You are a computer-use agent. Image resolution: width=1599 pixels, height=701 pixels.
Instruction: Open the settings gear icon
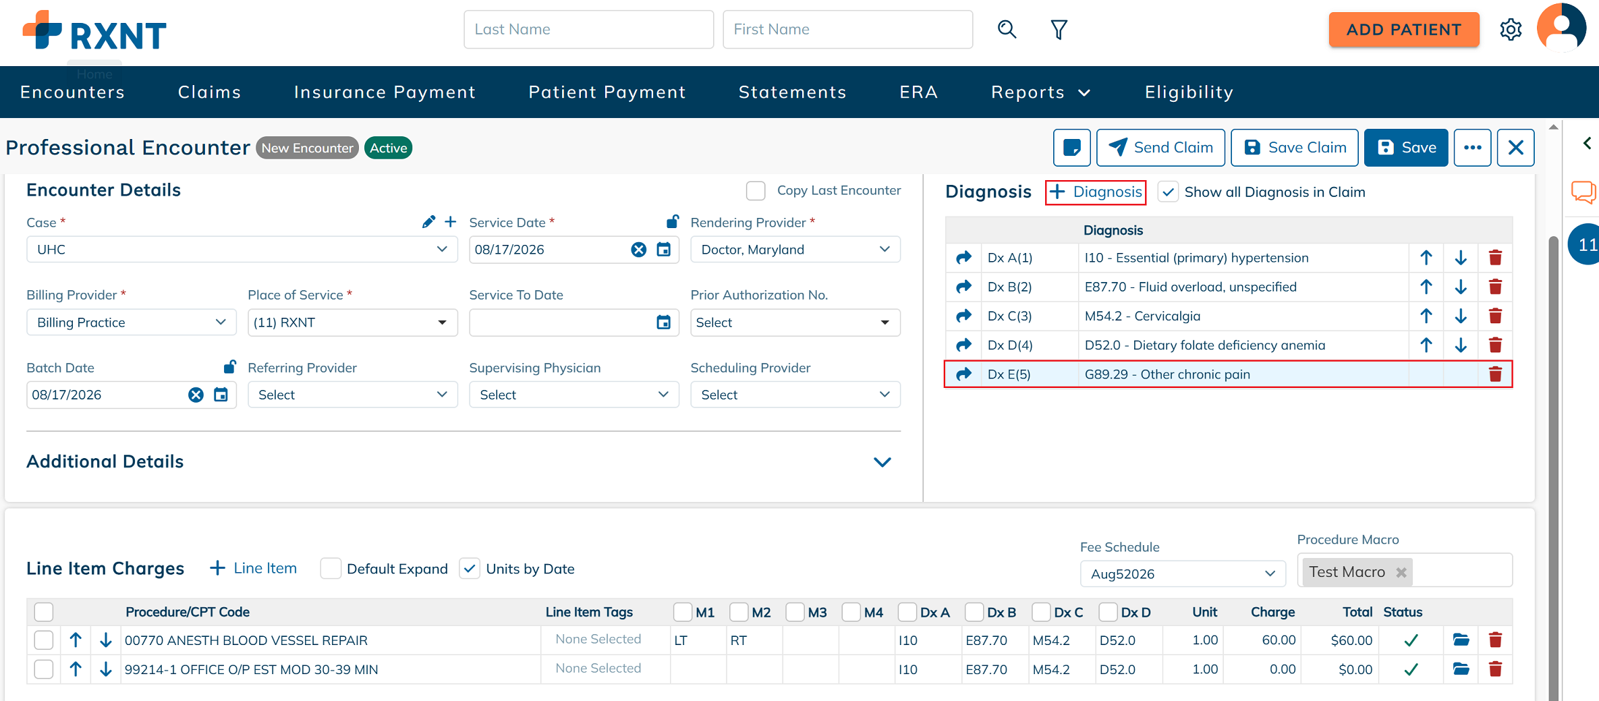pos(1511,30)
